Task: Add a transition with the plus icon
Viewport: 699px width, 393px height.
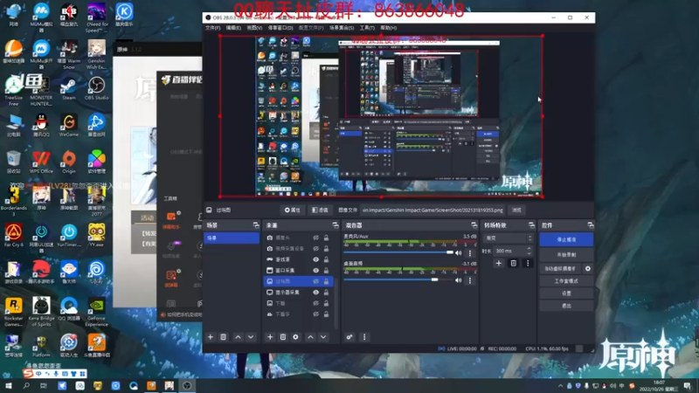Action: pos(498,264)
